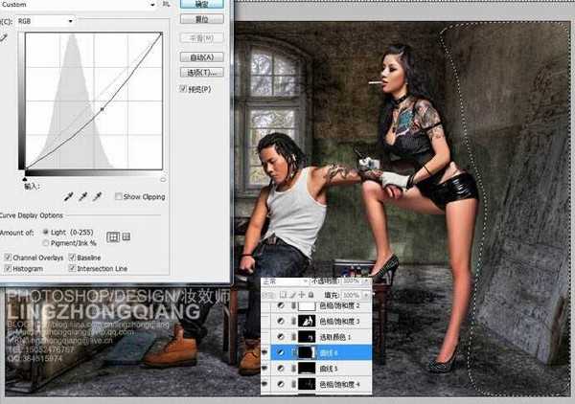Enable the Show Clipping checkbox
This screenshot has height=404, width=575.
(x=119, y=197)
